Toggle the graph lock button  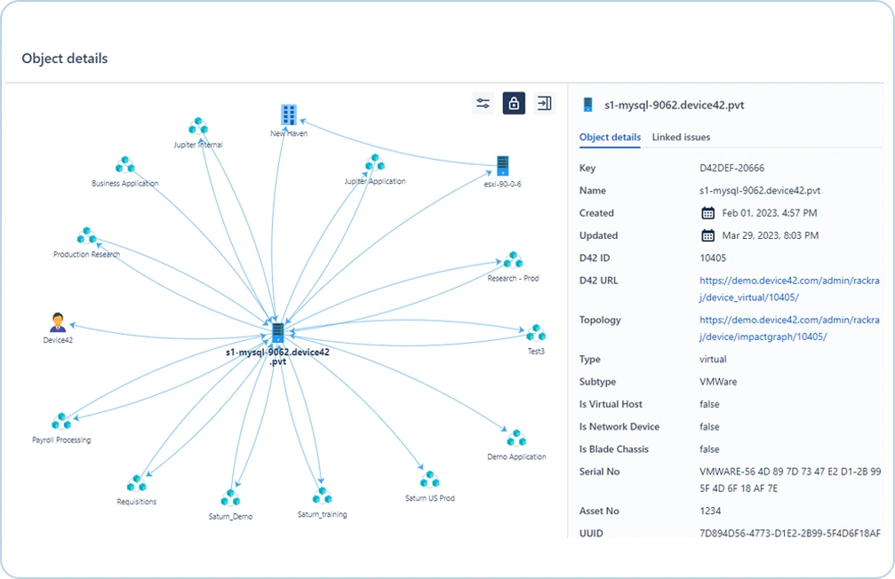coord(514,103)
